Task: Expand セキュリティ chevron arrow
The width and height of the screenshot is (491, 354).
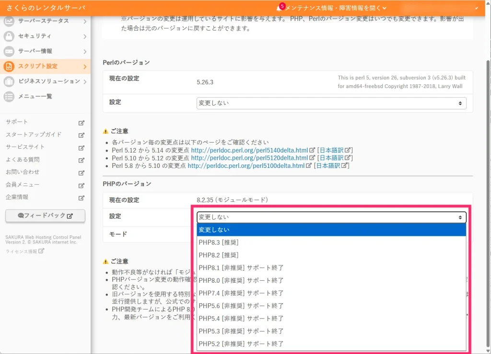Action: (x=85, y=36)
